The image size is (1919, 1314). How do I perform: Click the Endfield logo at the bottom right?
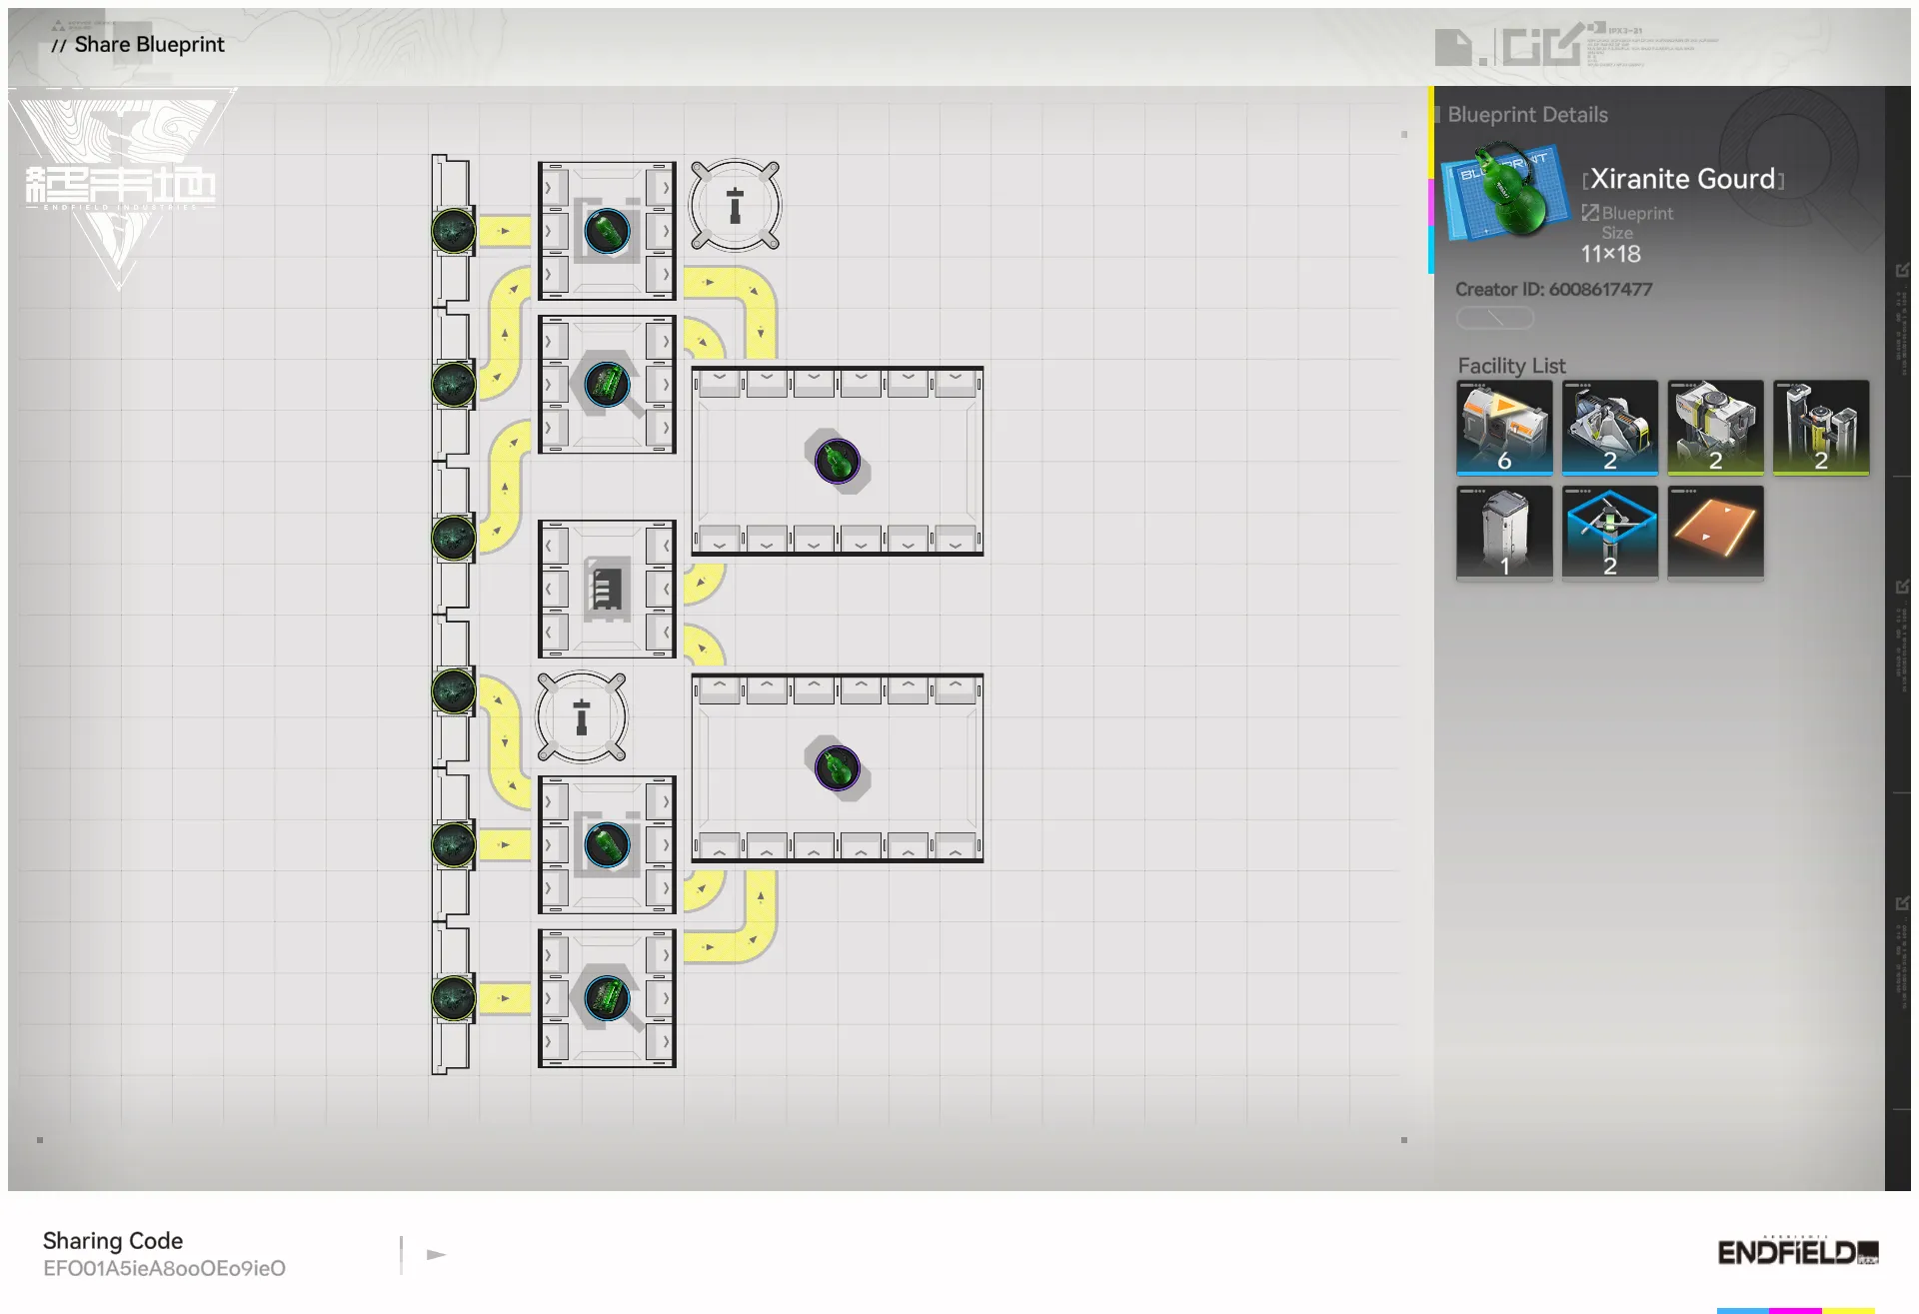tap(1797, 1252)
